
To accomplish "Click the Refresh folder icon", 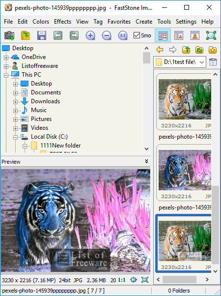I will (199, 50).
